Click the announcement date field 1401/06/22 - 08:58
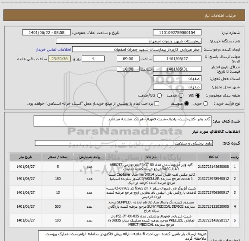The width and height of the screenshot is (249, 241). point(47,32)
